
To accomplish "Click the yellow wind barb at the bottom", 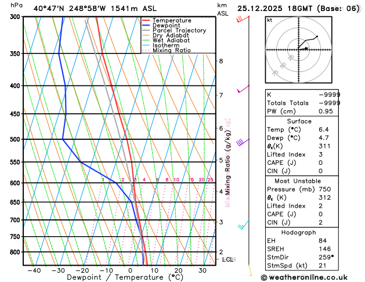I will [x=250, y=269].
